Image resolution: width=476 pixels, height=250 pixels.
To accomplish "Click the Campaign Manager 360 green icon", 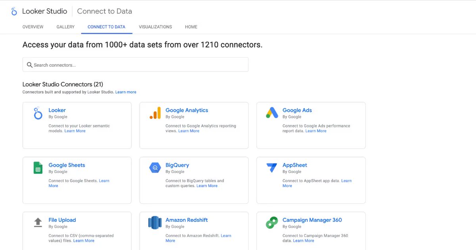I will (272, 223).
